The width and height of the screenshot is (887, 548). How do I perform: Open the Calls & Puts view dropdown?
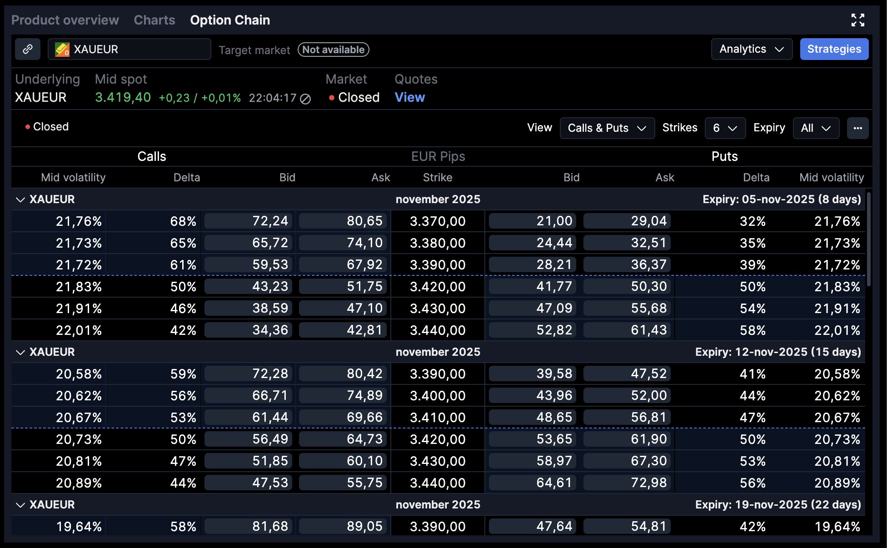(x=607, y=128)
